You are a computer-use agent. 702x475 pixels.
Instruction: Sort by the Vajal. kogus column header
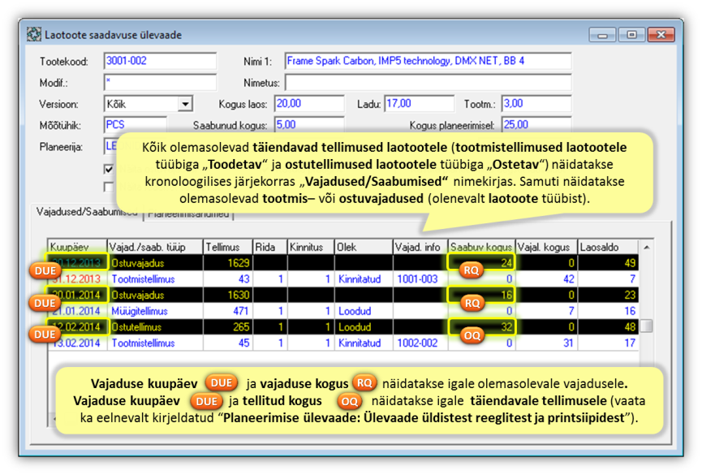[546, 247]
